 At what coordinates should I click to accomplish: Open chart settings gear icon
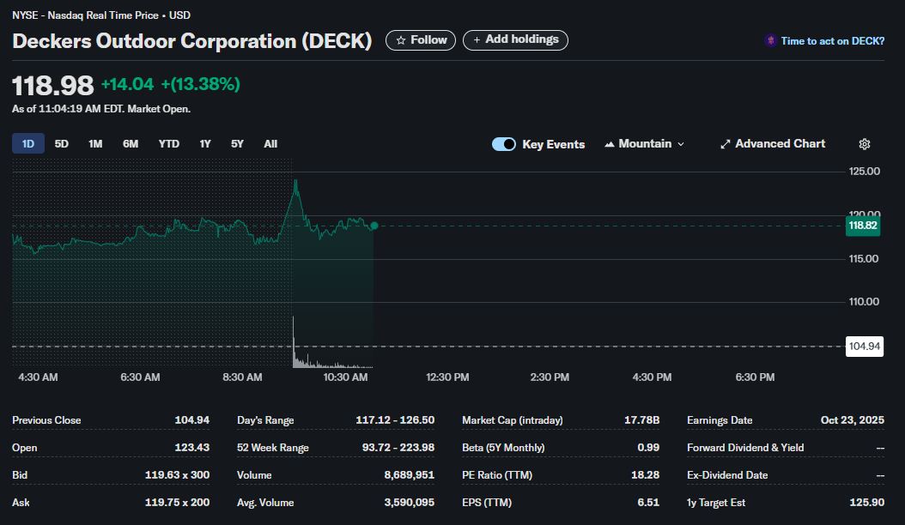click(864, 144)
